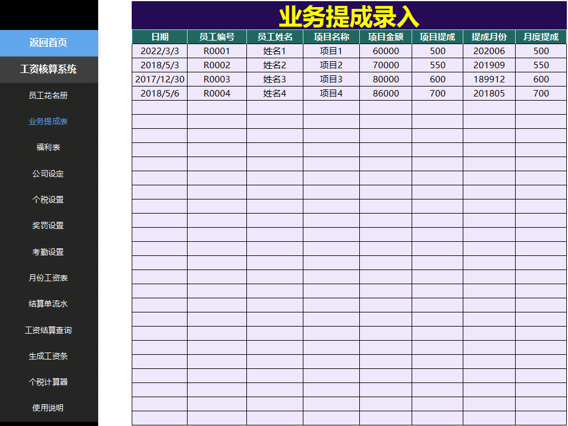Select the 项目1 cell
This screenshot has height=426, width=568.
click(x=332, y=51)
